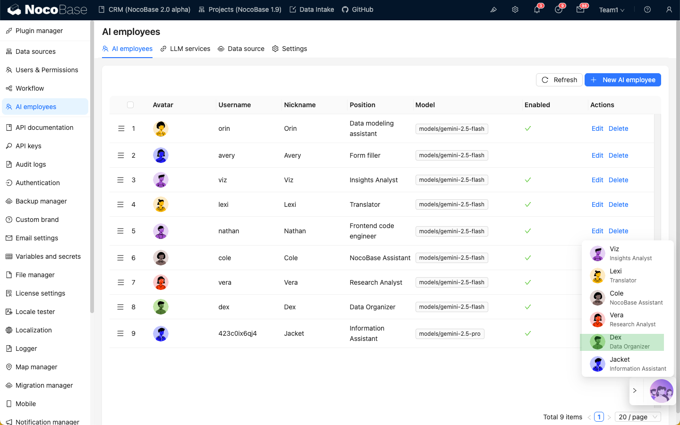This screenshot has width=680, height=425.
Task: Toggle the select-all checkbox in table header
Action: pos(130,105)
